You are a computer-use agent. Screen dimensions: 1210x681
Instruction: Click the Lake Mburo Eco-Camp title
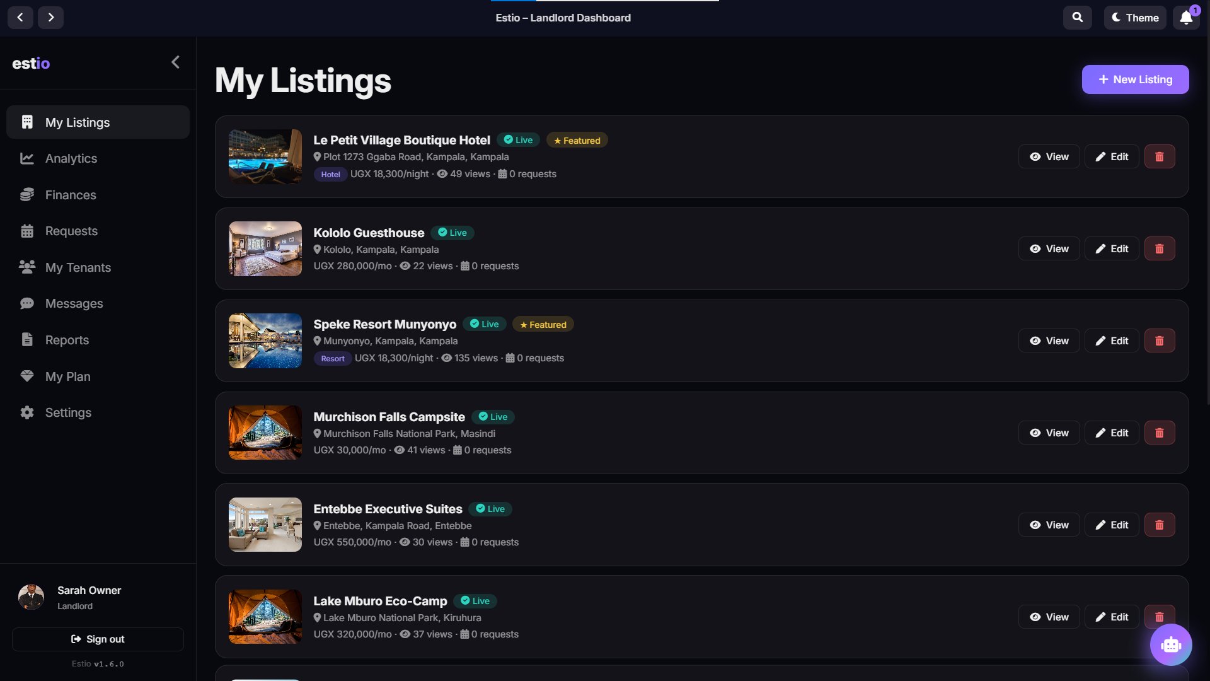coord(380,601)
